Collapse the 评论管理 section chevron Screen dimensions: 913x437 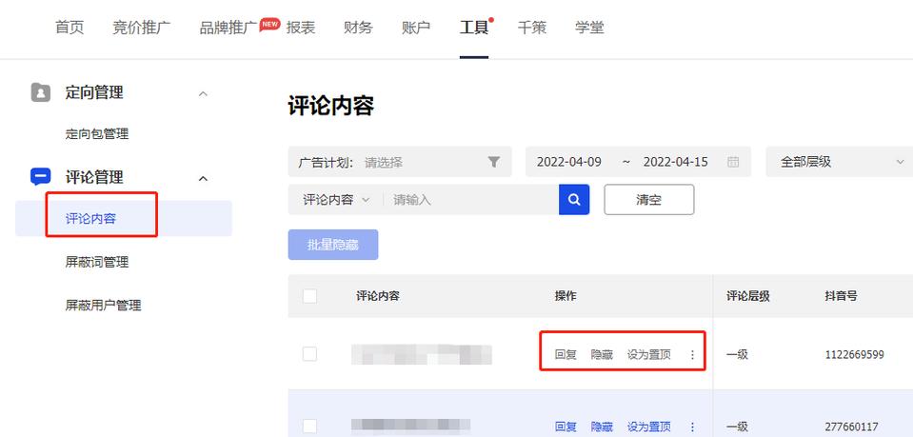(x=203, y=178)
